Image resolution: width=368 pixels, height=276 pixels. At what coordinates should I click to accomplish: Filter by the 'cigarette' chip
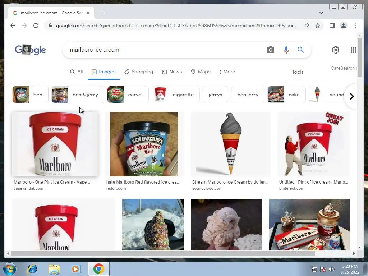point(176,95)
